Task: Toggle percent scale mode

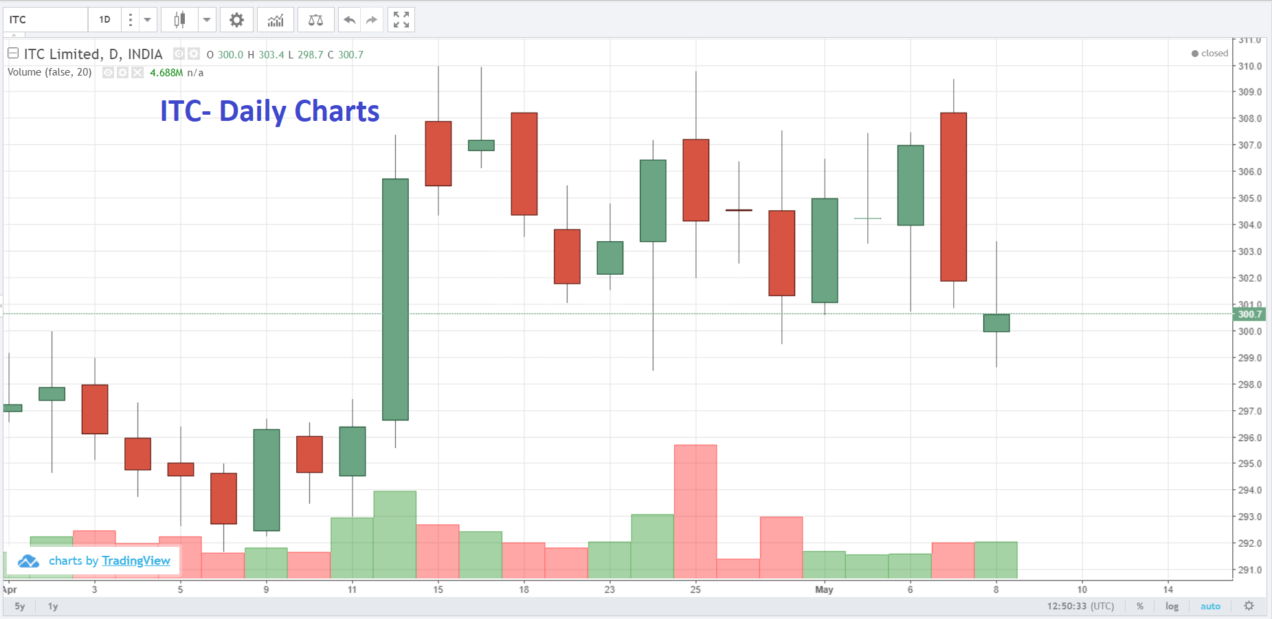Action: (1140, 606)
